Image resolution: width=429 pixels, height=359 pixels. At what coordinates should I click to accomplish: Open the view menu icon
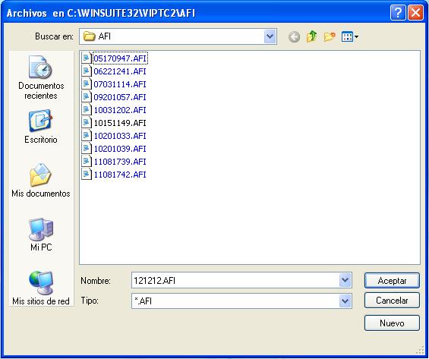[x=350, y=36]
